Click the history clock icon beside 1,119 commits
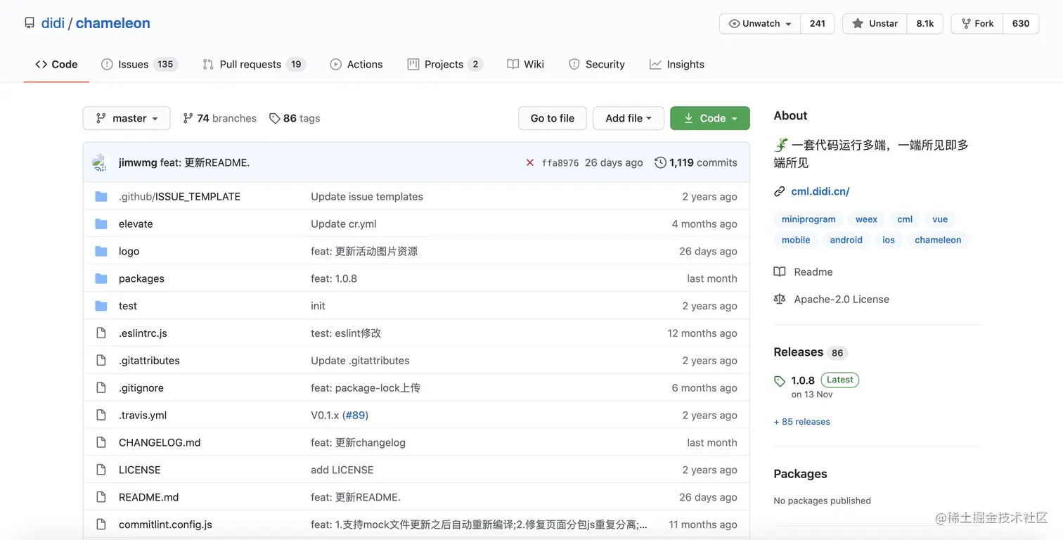 (660, 162)
